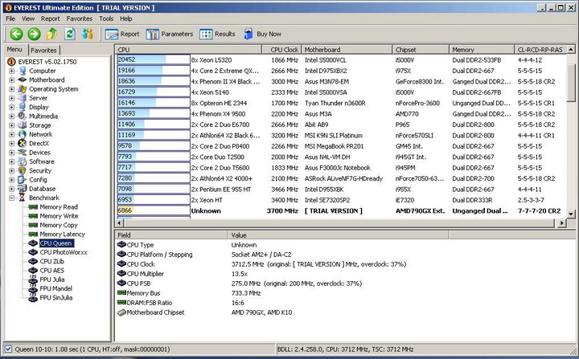Select the Memory Latency benchmark
Screen dimensions: 579x359
tap(62, 235)
